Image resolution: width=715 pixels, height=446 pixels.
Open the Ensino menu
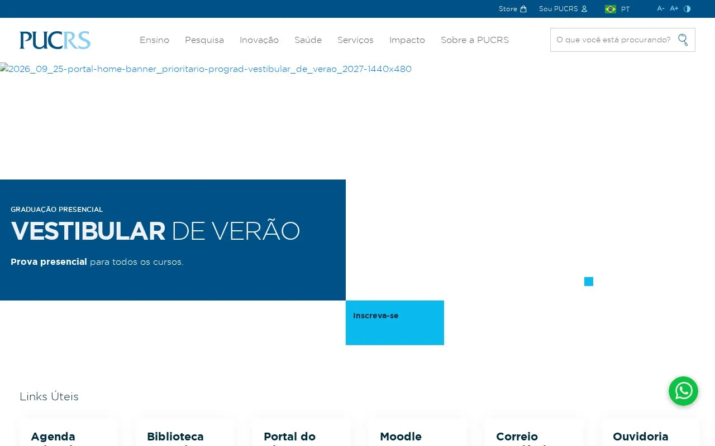point(154,40)
